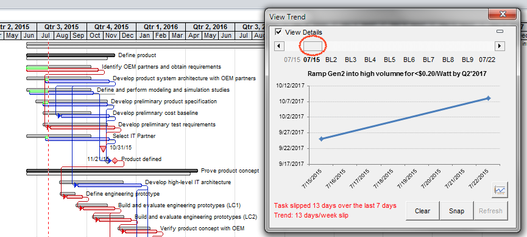Click the Select IT Partner task label
The image size is (527, 237).
point(134,136)
